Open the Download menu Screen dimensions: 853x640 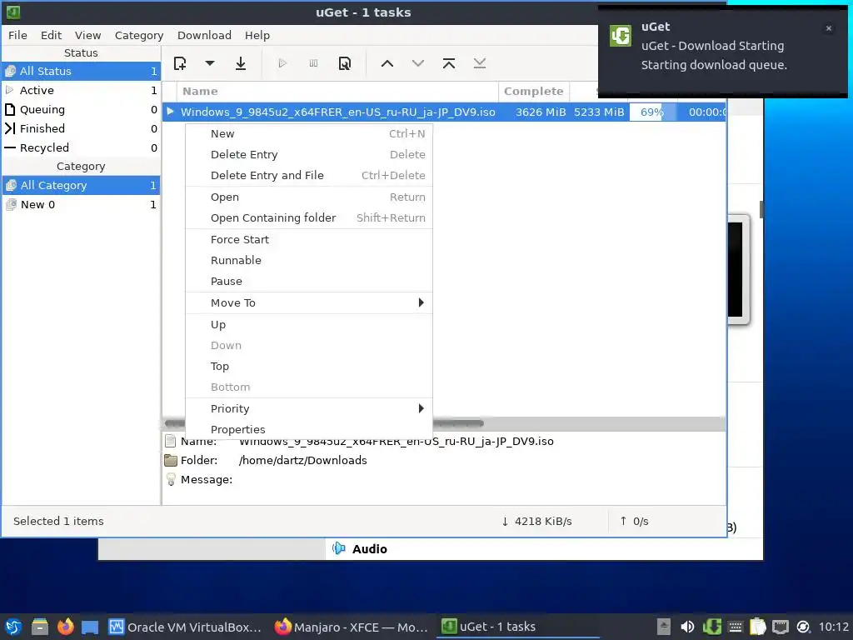[204, 35]
